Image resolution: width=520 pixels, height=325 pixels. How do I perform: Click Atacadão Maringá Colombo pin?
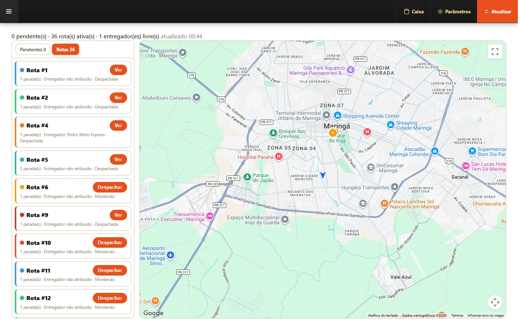pyautogui.click(x=435, y=151)
